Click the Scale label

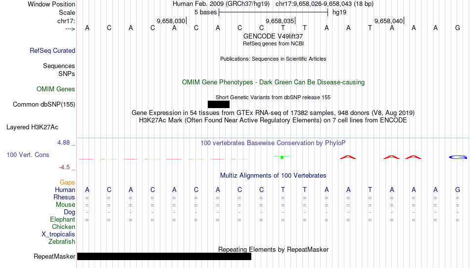click(67, 12)
